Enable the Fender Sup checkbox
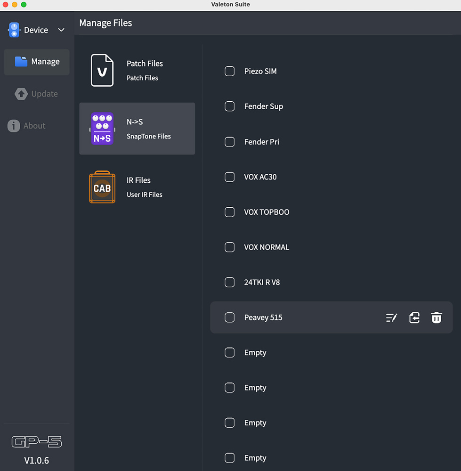This screenshot has width=461, height=471. pyautogui.click(x=230, y=106)
